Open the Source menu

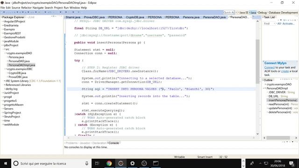[x=16, y=7]
